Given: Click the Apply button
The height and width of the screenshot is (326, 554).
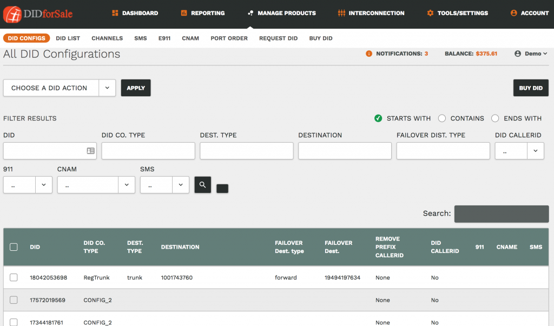Looking at the screenshot, I should [x=136, y=88].
